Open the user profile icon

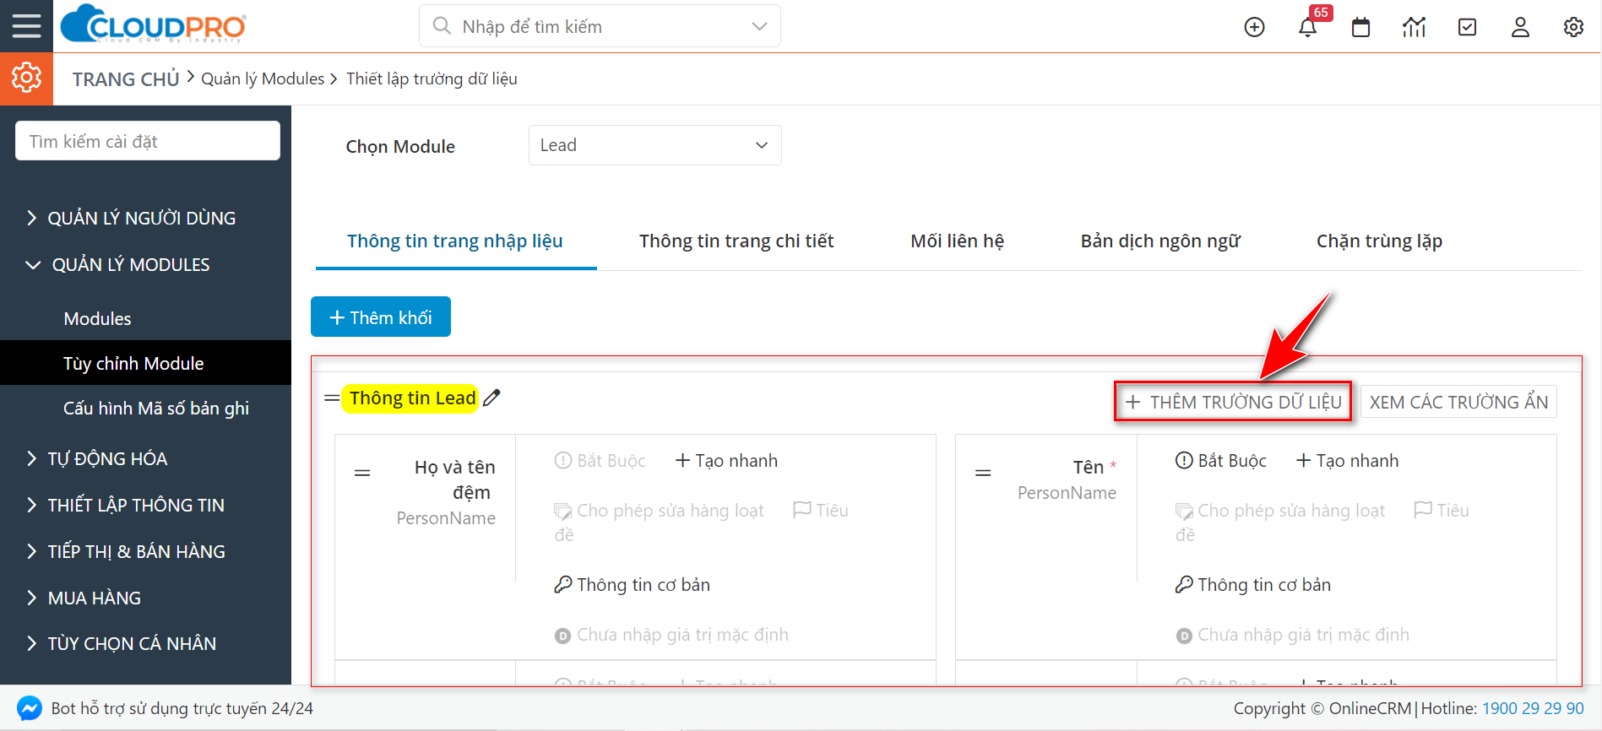[1520, 27]
